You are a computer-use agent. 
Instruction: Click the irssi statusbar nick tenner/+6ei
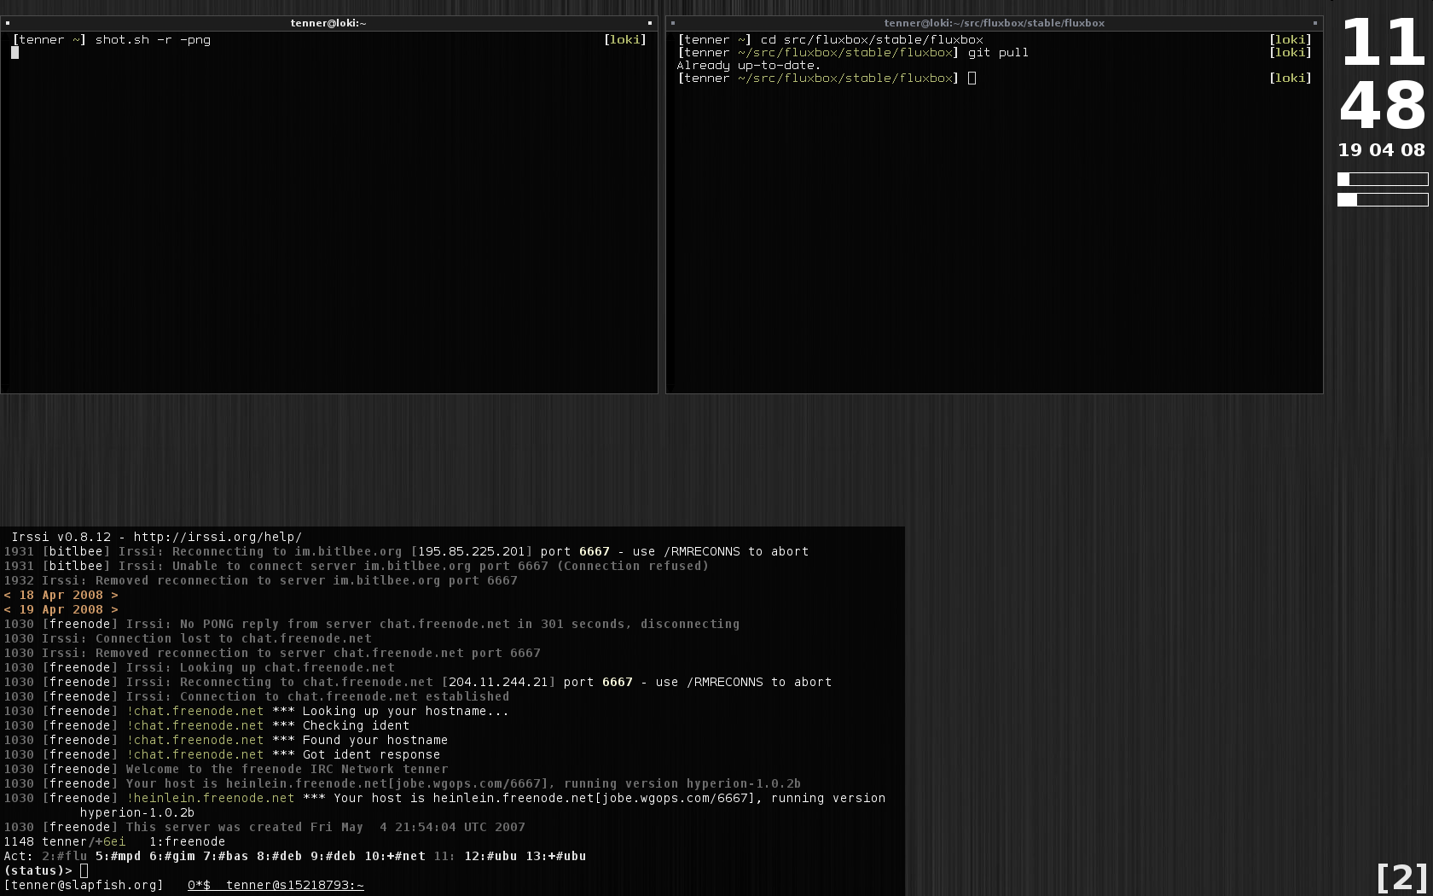click(84, 842)
